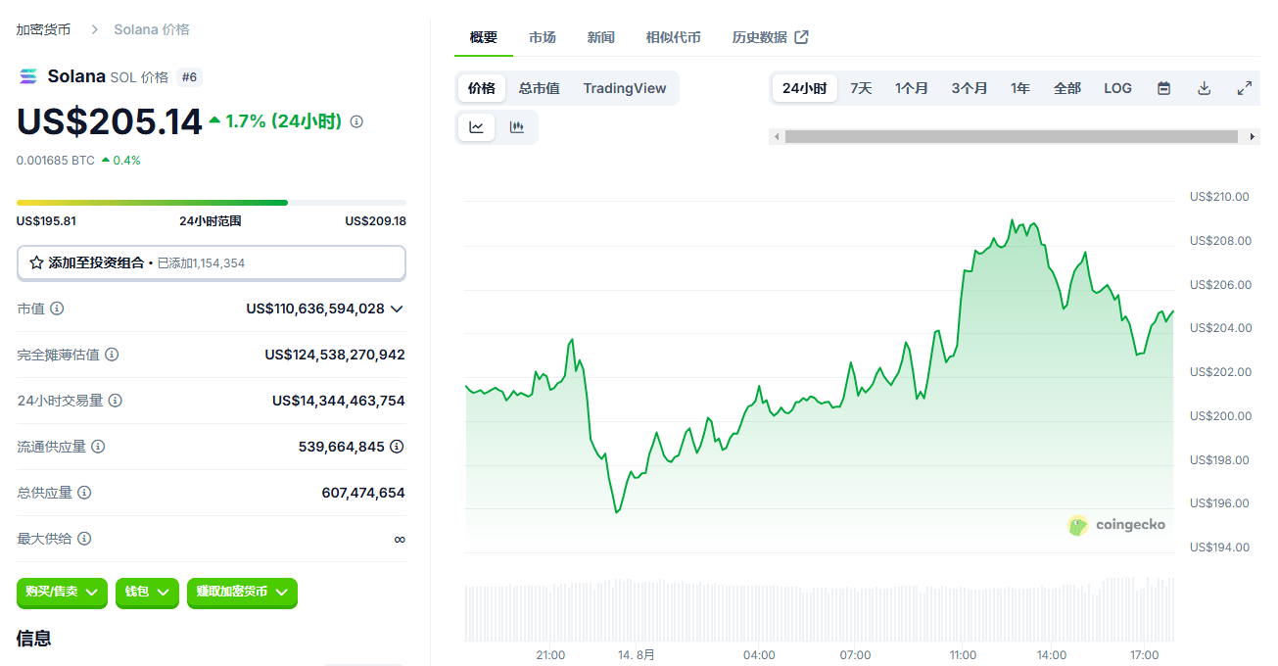Download the chart data
Image resolution: width=1278 pixels, height=666 pixels.
1205,88
